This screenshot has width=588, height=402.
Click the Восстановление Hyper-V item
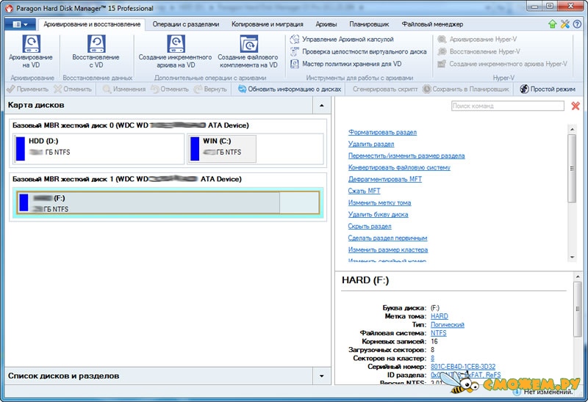[479, 51]
